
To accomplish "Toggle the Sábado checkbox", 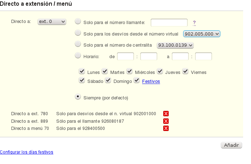I will click(82, 80).
